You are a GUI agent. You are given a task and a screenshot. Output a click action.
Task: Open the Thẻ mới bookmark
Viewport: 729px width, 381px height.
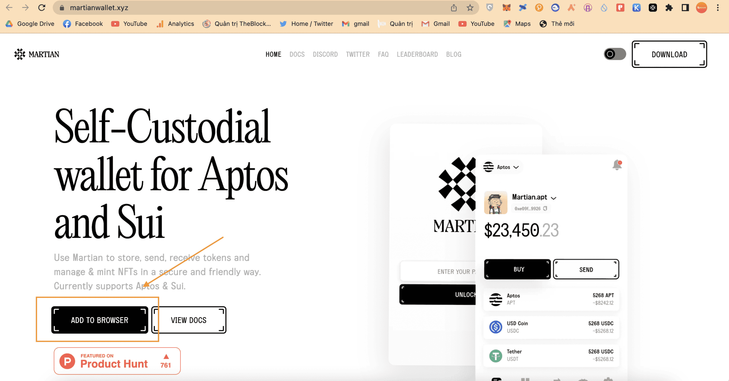pos(557,24)
